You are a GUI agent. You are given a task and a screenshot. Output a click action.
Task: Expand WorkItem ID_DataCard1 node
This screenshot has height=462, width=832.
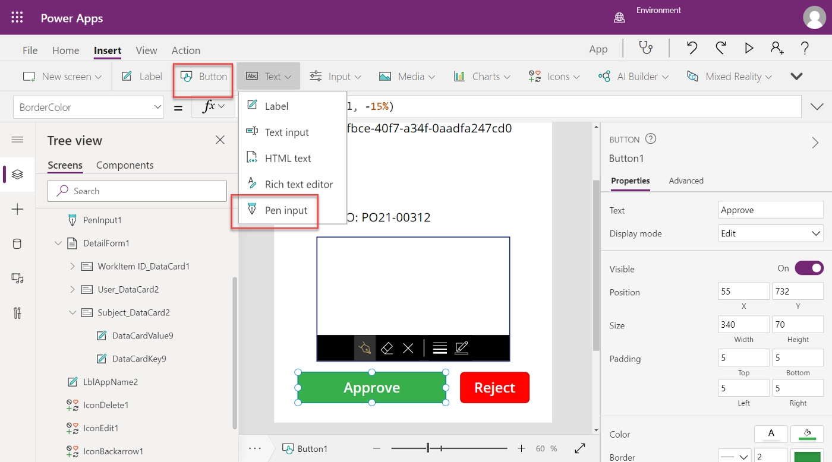tap(73, 266)
